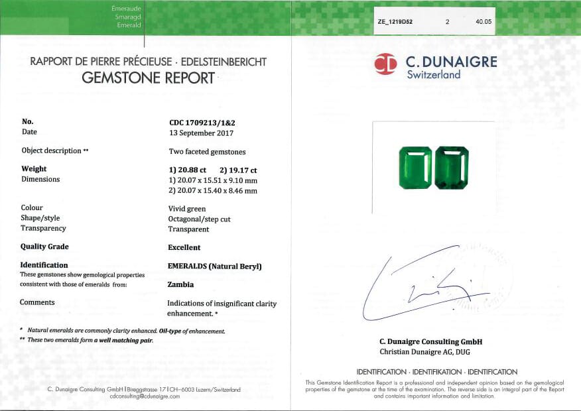Select the date 13 September 2017
Image resolution: width=581 pixels, height=411 pixels.
pos(201,133)
